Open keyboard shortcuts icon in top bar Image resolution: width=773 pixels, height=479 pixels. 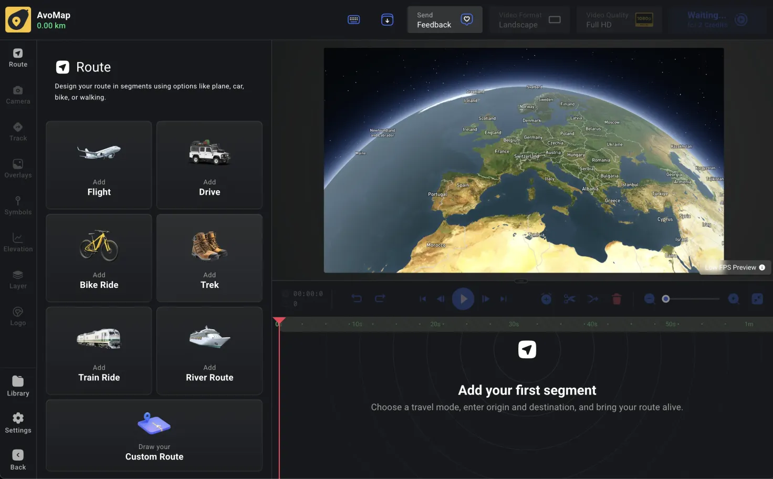[x=354, y=20]
